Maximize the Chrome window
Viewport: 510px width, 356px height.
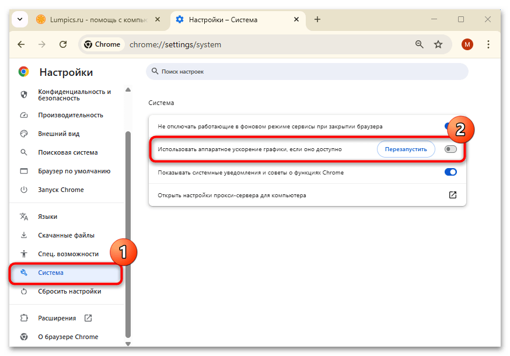pos(460,19)
